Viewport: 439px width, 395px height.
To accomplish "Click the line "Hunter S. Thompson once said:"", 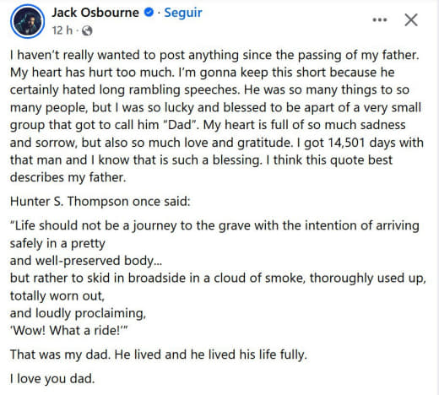I will pyautogui.click(x=100, y=202).
